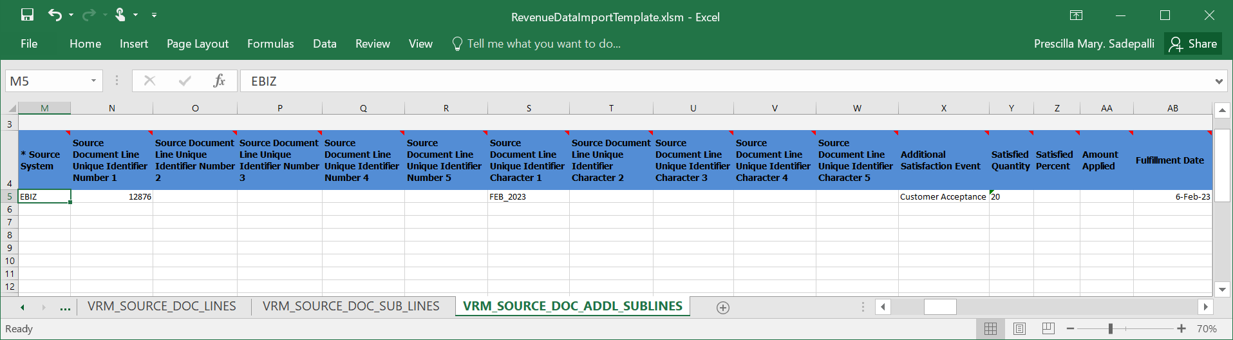Click the Undo arrow icon
This screenshot has width=1233, height=340.
click(x=55, y=15)
